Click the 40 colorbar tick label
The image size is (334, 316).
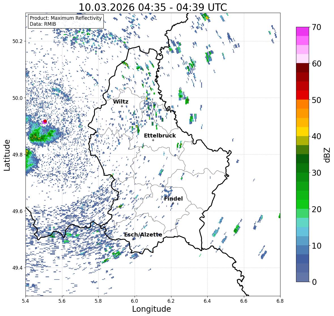click(x=316, y=136)
